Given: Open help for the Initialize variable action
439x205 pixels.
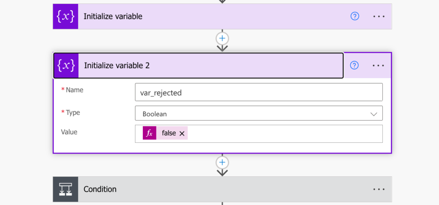Looking at the screenshot, I should point(355,17).
